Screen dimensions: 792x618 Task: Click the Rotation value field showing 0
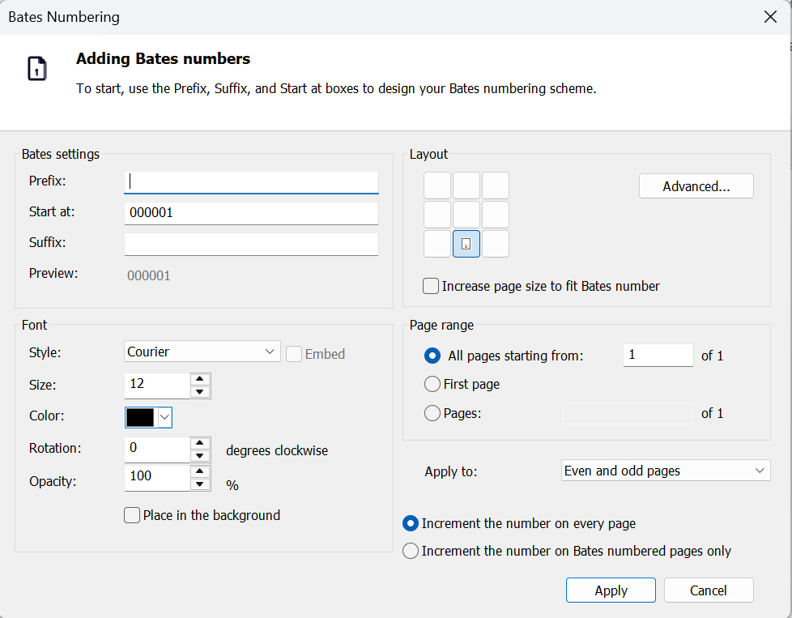pyautogui.click(x=157, y=450)
